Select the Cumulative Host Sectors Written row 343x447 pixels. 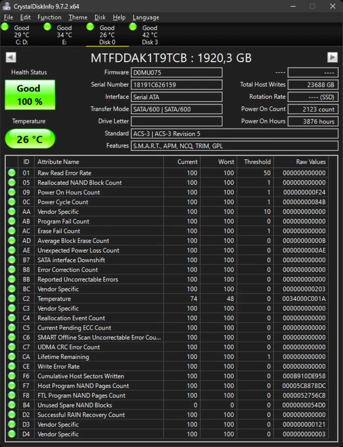[167, 376]
